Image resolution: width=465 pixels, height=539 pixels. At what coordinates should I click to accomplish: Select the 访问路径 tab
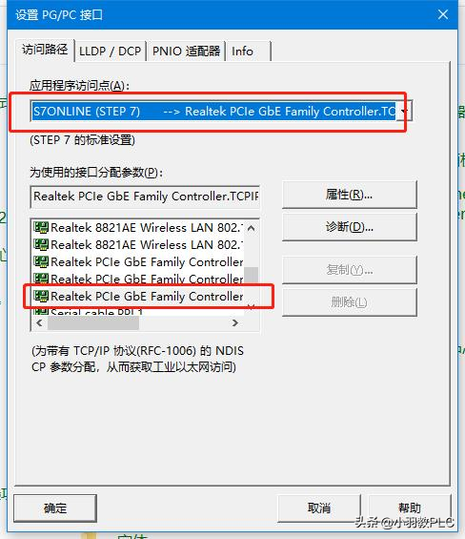point(45,50)
